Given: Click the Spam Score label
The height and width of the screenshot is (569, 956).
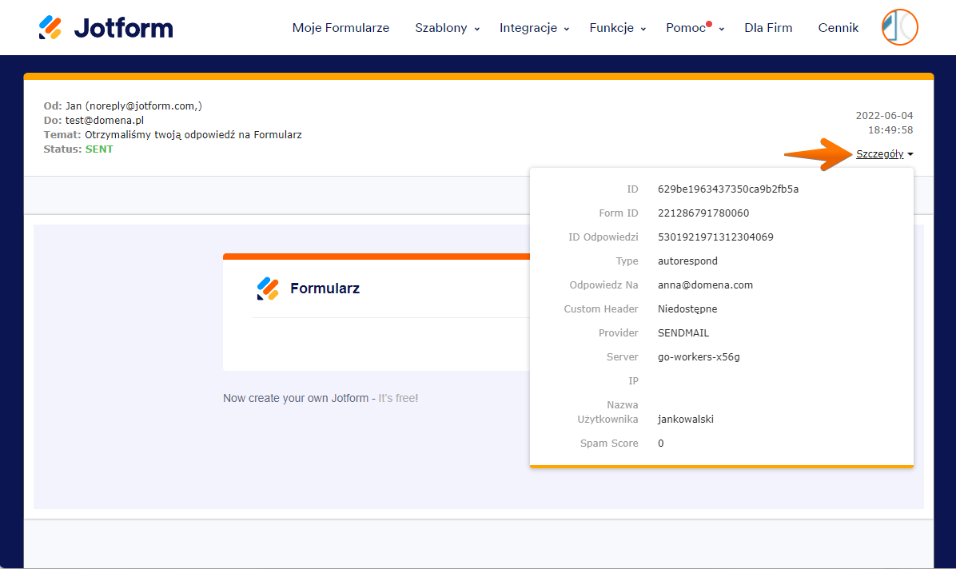Looking at the screenshot, I should point(609,444).
